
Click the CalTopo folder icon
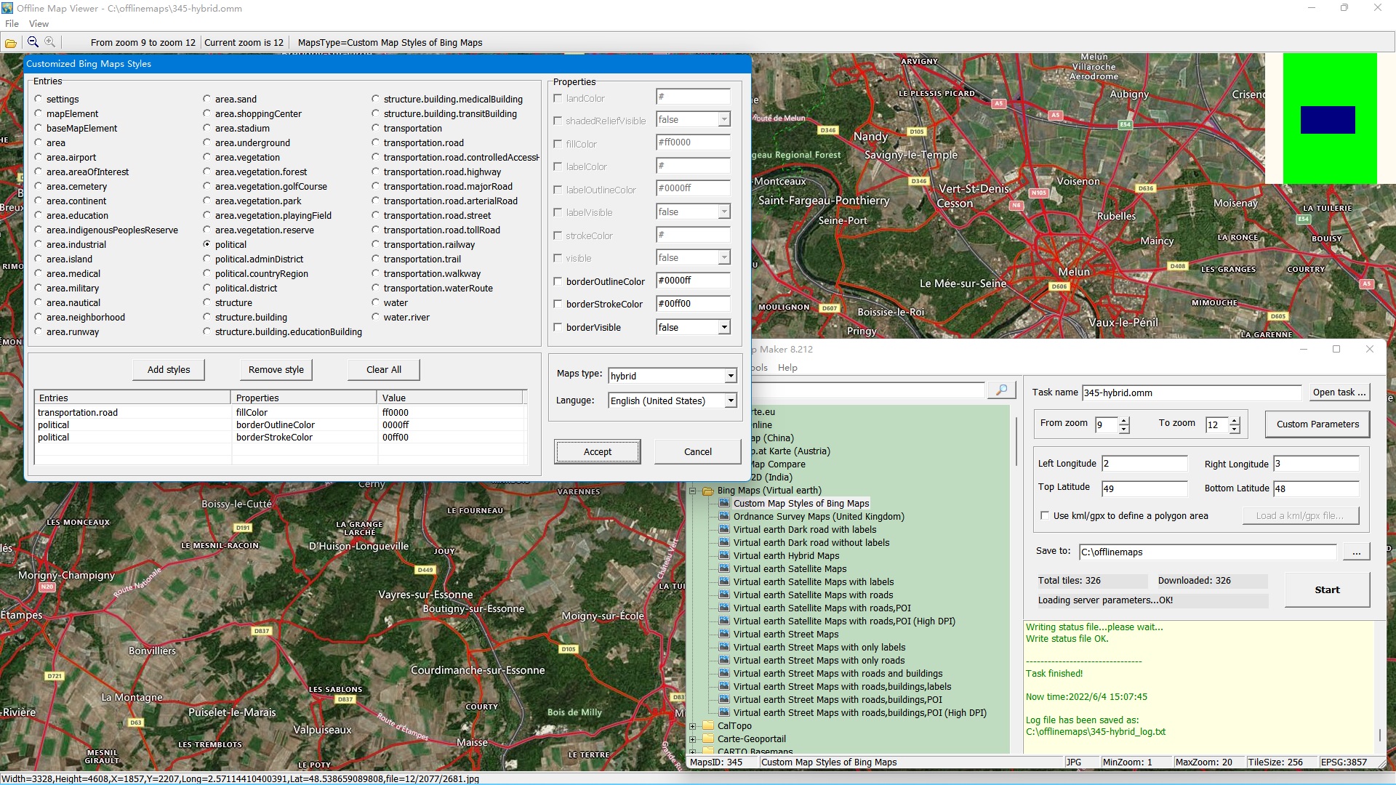coord(708,726)
